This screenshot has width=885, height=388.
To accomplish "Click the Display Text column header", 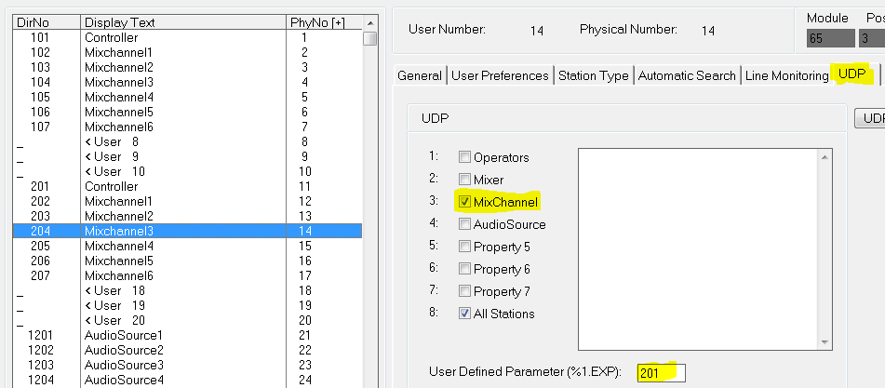I will [x=182, y=22].
